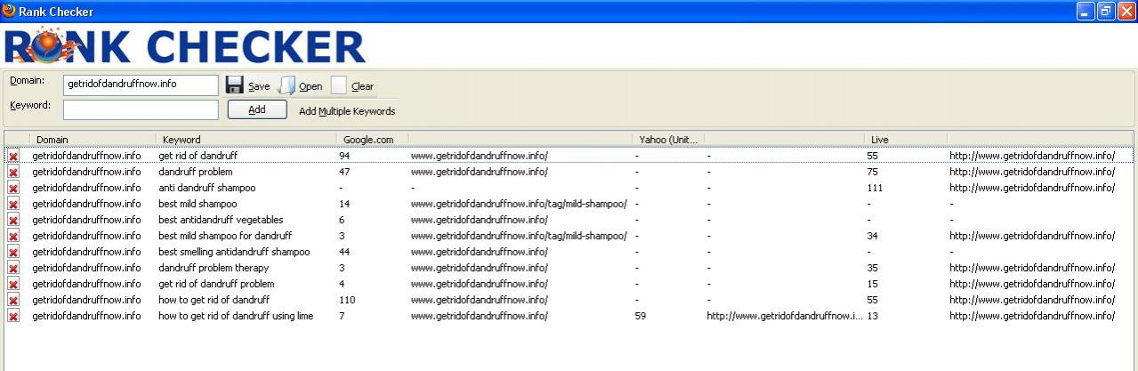Click the Rank Checker logo banner
The height and width of the screenshot is (371, 1138).
pyautogui.click(x=185, y=46)
